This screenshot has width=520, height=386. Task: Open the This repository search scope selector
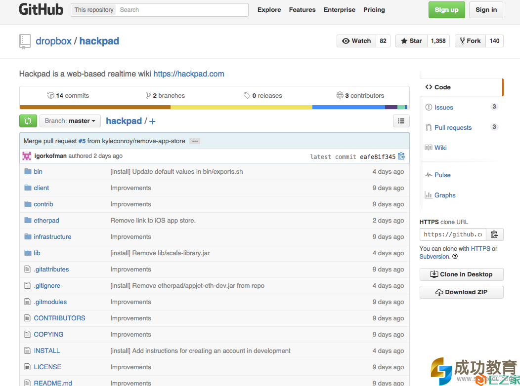(93, 10)
